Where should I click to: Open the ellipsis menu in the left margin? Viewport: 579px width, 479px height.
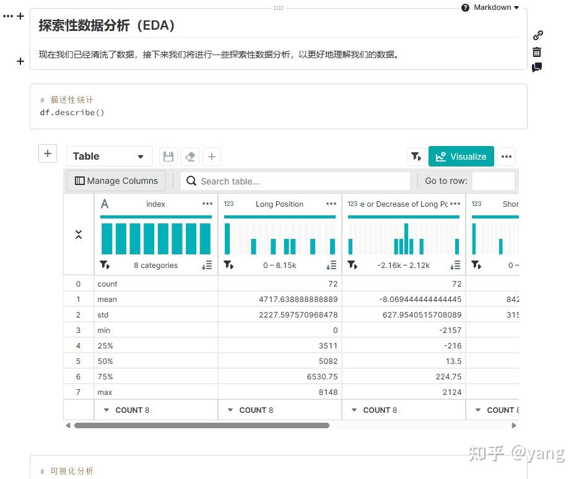[x=9, y=16]
